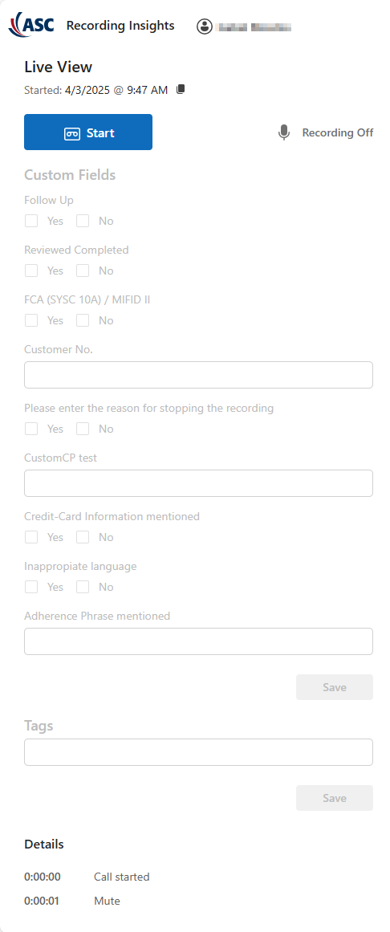Screen dimensions: 390x932
Task: Check Yes for Credit-Card Information mentioned
Action: tap(31, 537)
